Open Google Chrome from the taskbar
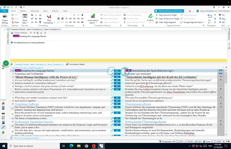Image resolution: width=231 pixels, height=149 pixels. click(x=86, y=146)
